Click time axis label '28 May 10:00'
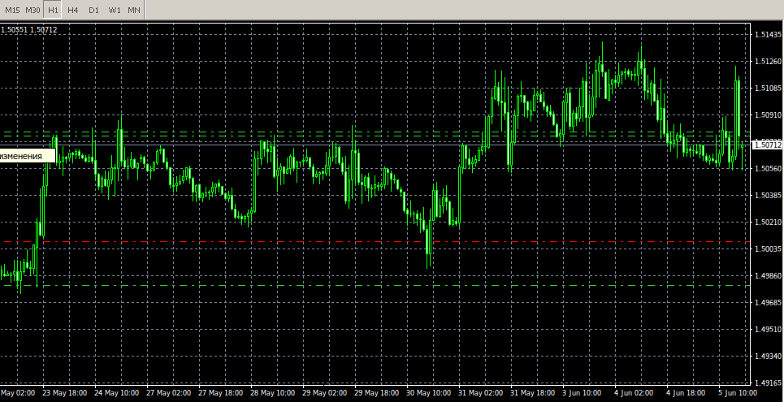This screenshot has height=402, width=784. click(272, 393)
